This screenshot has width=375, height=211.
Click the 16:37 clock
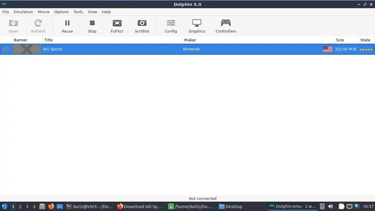pyautogui.click(x=368, y=206)
